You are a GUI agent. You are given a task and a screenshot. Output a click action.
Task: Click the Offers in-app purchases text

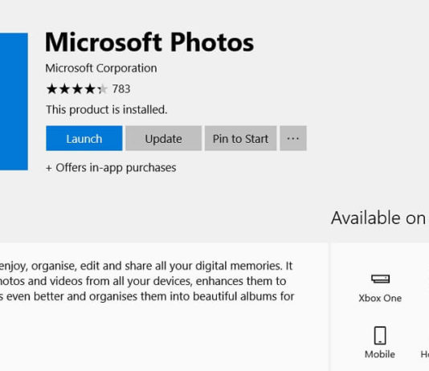point(111,168)
